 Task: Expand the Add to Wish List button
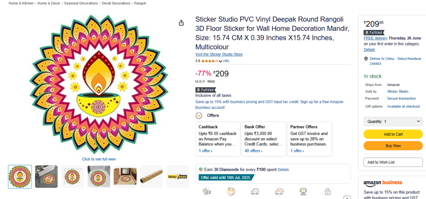(x=393, y=162)
